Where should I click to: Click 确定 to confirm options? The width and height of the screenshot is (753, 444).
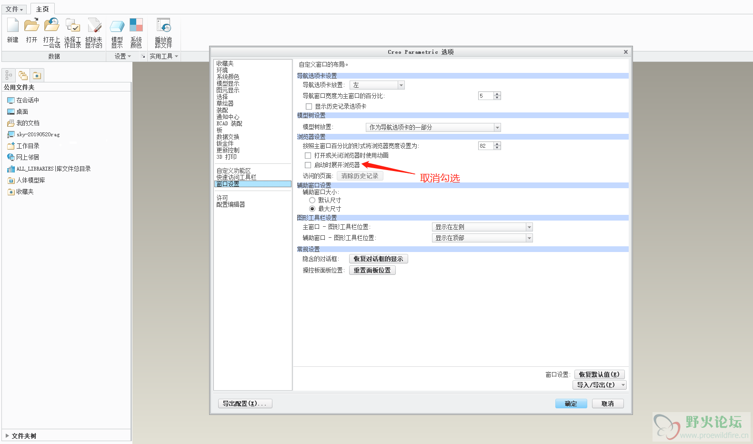click(x=571, y=404)
